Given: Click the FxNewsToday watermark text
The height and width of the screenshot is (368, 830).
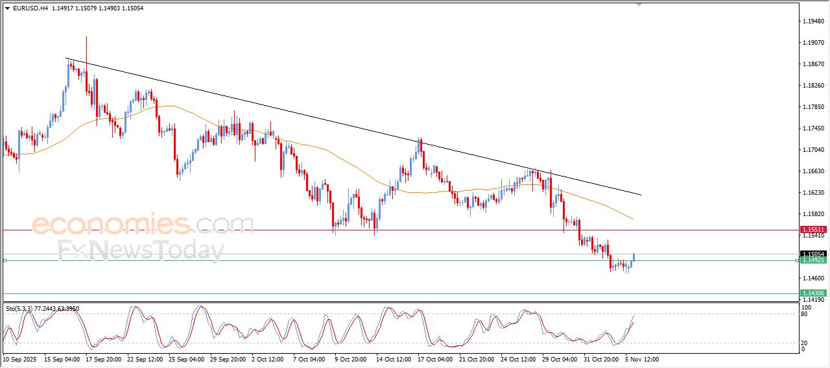Looking at the screenshot, I should (x=141, y=251).
